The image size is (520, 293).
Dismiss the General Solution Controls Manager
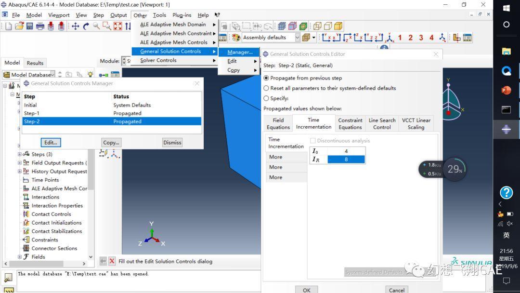(x=172, y=142)
